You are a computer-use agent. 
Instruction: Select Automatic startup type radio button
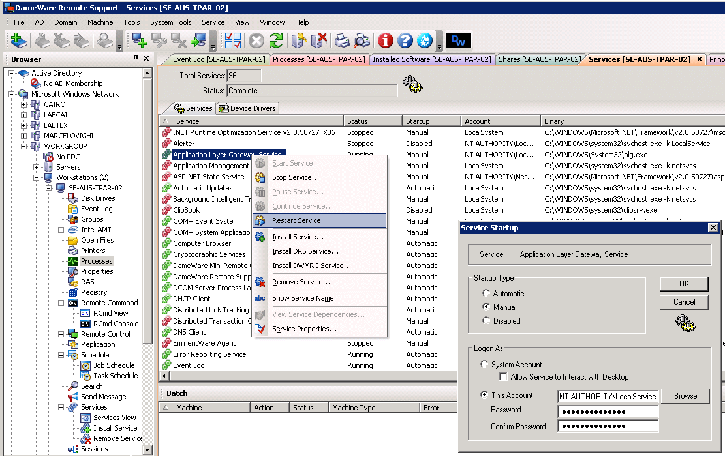[x=486, y=293]
